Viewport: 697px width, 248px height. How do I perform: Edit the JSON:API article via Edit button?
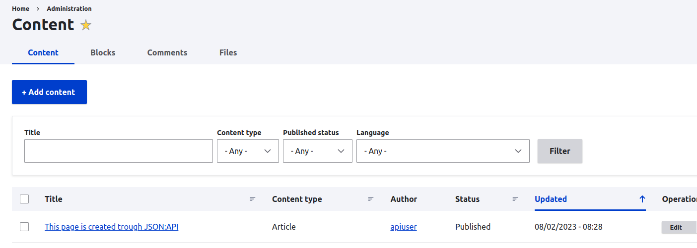coord(676,227)
